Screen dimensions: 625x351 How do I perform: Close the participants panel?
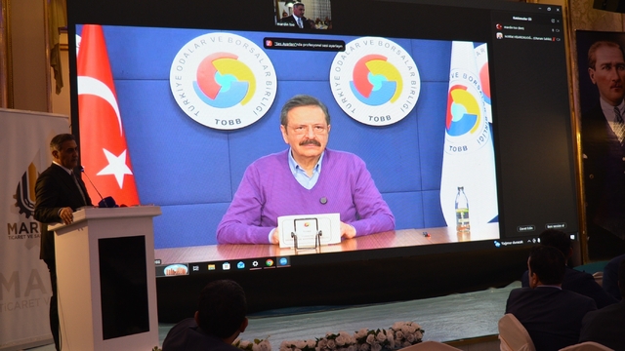558,21
